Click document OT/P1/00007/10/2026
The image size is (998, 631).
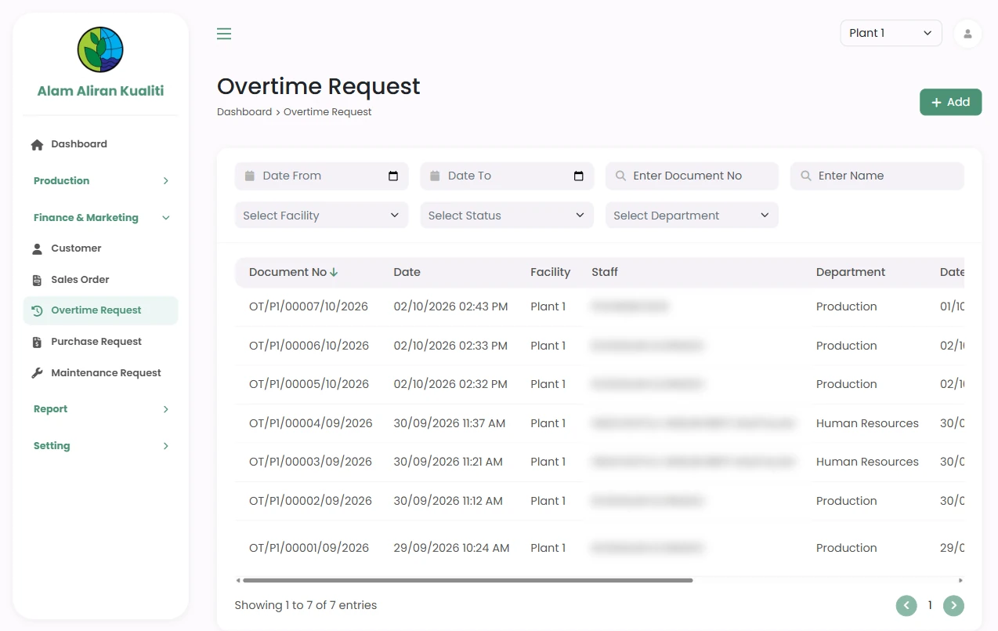tap(309, 306)
